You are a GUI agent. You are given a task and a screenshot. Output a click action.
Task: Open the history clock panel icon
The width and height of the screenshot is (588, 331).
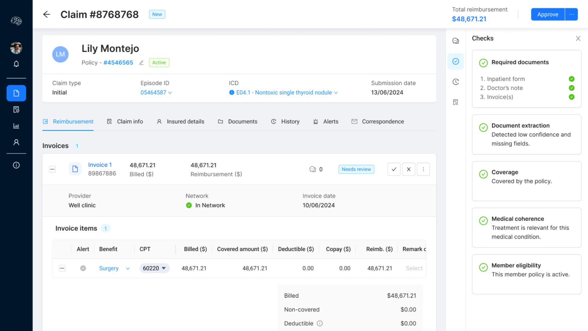pos(456,82)
